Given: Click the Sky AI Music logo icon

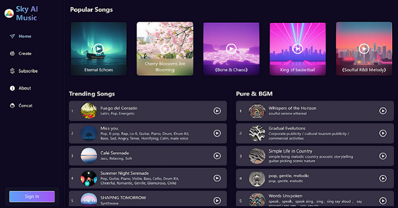Looking at the screenshot, I should 9,14.
